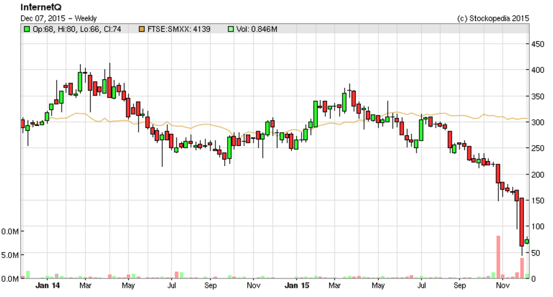Click the InternetQ chart title
This screenshot has height=297, width=553.
tap(41, 7)
